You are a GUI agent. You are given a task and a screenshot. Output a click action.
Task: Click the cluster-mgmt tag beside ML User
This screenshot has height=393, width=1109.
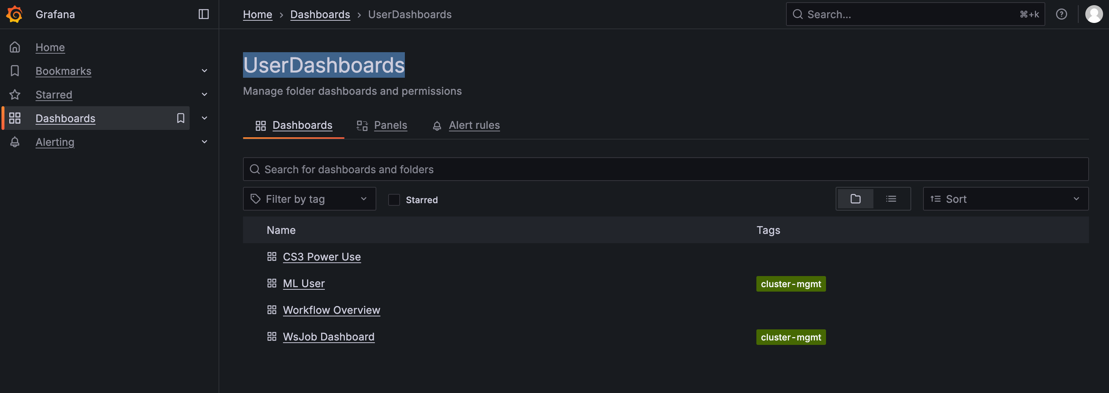pyautogui.click(x=790, y=283)
